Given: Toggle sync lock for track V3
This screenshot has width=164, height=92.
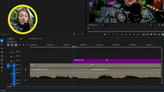Looking at the screenshot, I should tap(17, 56).
